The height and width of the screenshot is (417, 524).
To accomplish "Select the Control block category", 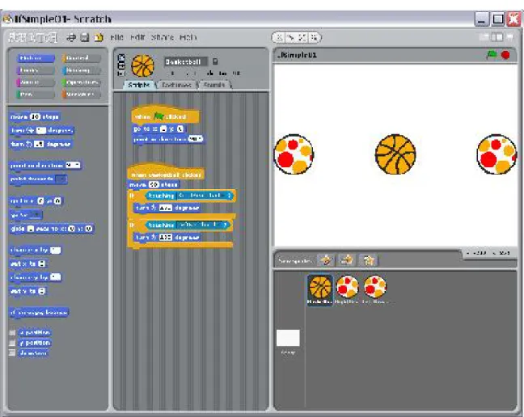I will coord(81,58).
